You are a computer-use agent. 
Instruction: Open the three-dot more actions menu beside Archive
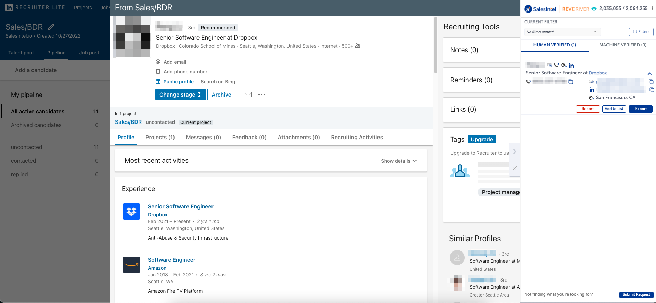[262, 95]
